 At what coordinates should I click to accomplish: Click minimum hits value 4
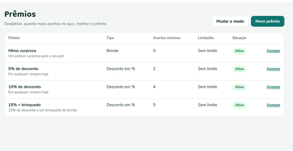154,87
